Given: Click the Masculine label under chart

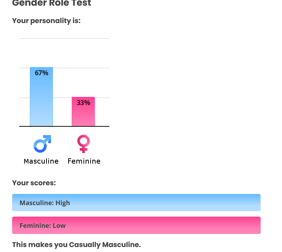Looking at the screenshot, I should (x=41, y=161).
